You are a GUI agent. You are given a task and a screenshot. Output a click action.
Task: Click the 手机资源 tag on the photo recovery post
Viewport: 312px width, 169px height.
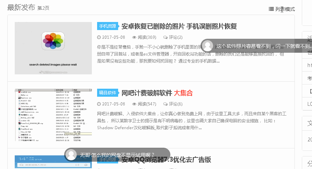click(108, 26)
